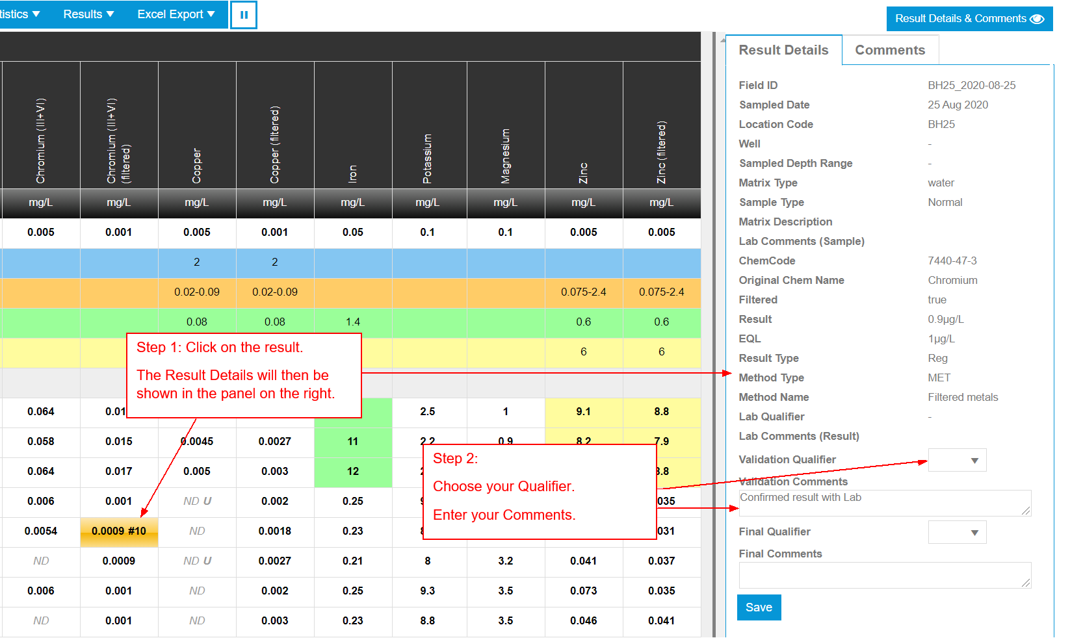Screen dimensions: 1070x638
Task: Select the highlighted 0.0009 #10 result cell
Action: [119, 531]
